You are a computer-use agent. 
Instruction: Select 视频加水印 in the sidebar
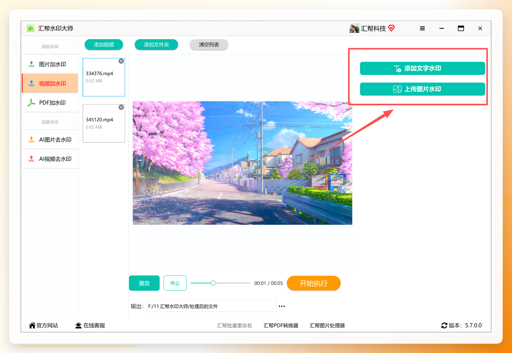pos(50,83)
